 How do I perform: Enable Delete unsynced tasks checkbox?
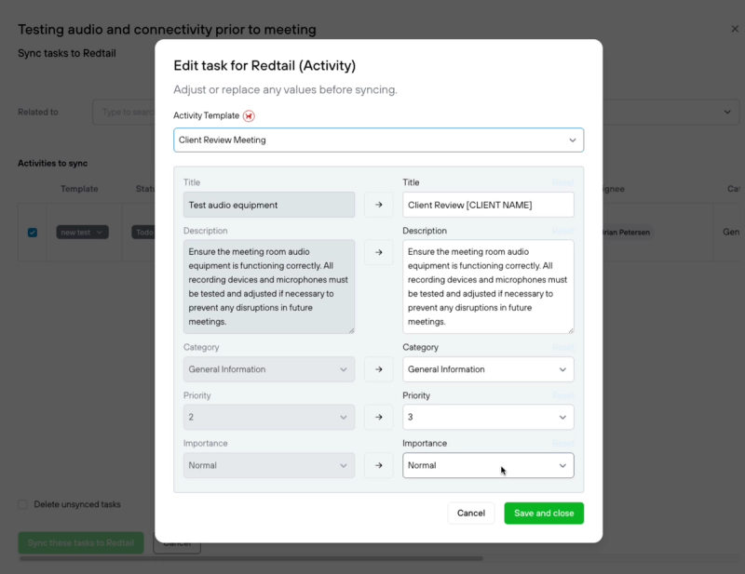tap(22, 504)
